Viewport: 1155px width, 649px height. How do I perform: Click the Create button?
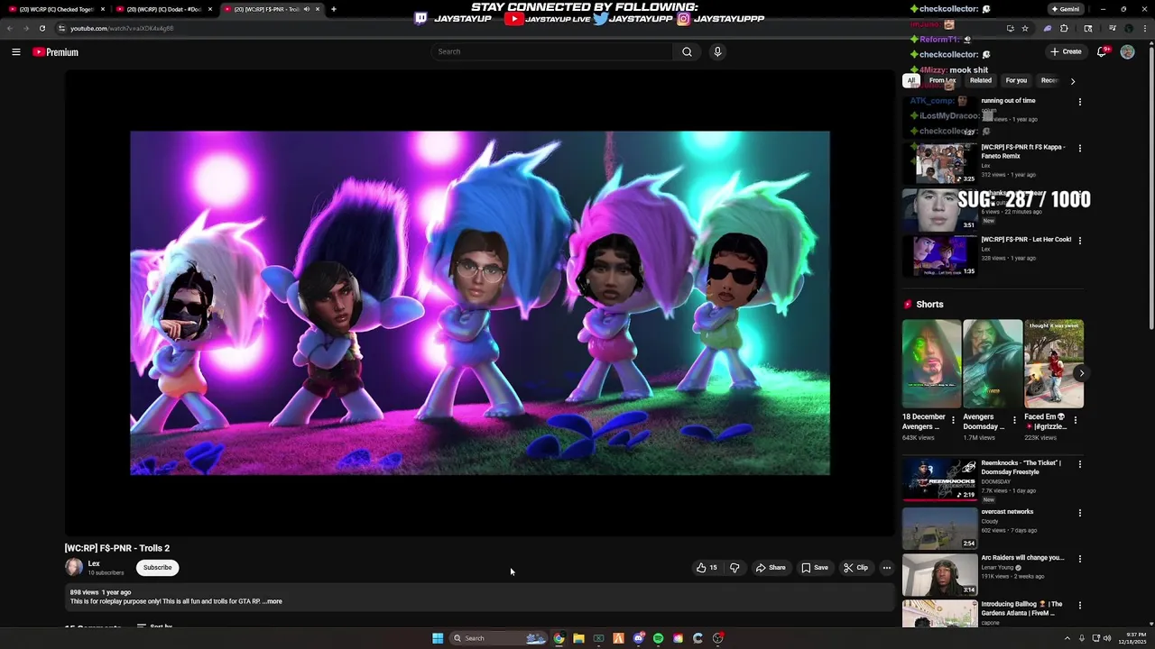coord(1066,52)
